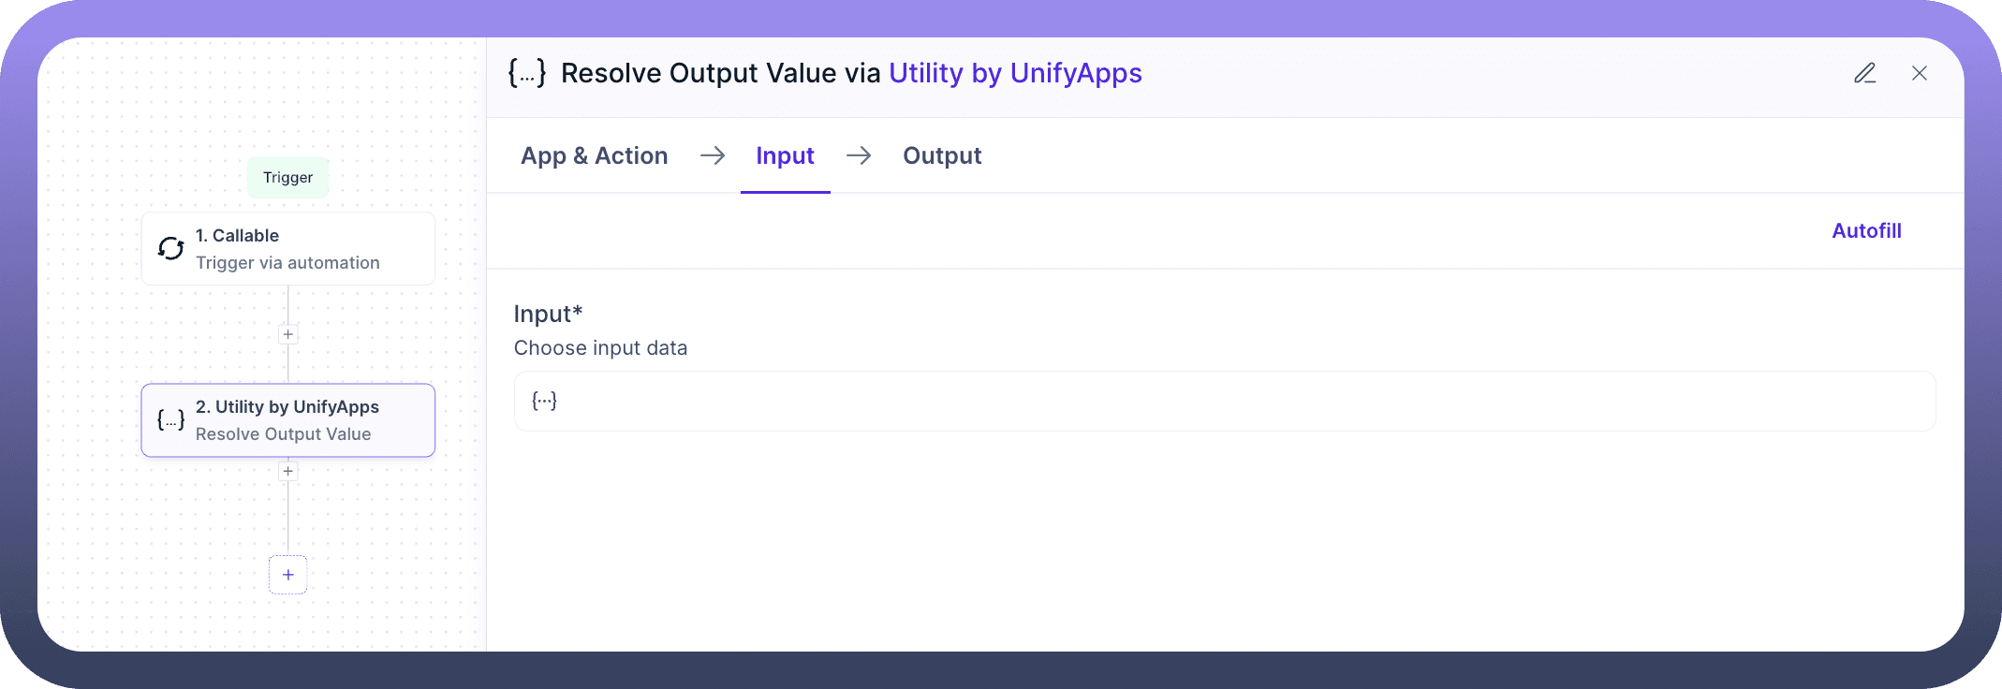The height and width of the screenshot is (689, 2002).
Task: Select the 2. Utility by UnifyApps node
Action: pyautogui.click(x=288, y=420)
